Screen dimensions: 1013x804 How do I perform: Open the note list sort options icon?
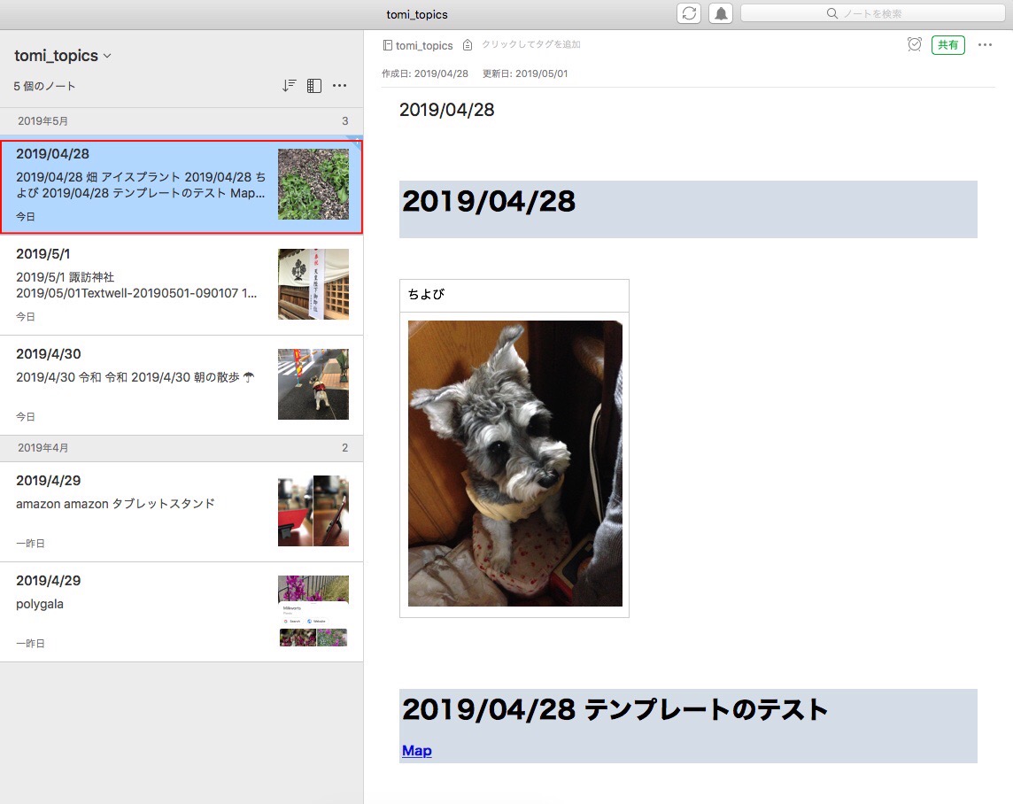[290, 85]
